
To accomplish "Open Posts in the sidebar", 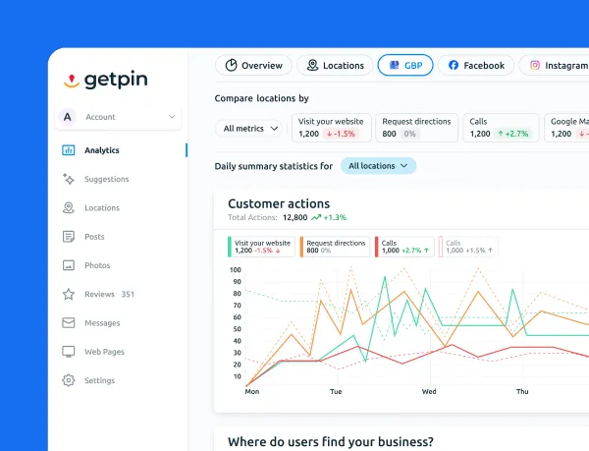I will (x=94, y=237).
